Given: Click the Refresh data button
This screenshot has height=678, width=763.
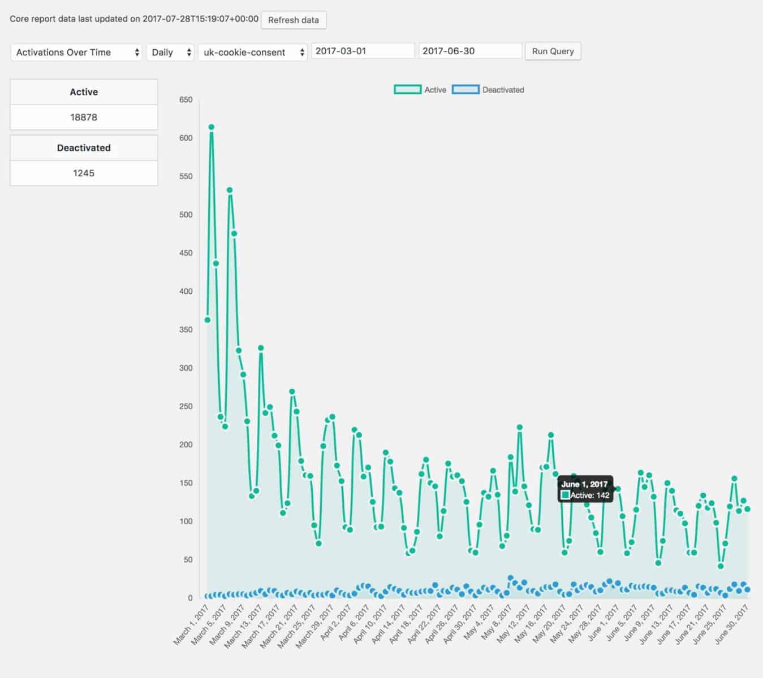Looking at the screenshot, I should point(293,20).
